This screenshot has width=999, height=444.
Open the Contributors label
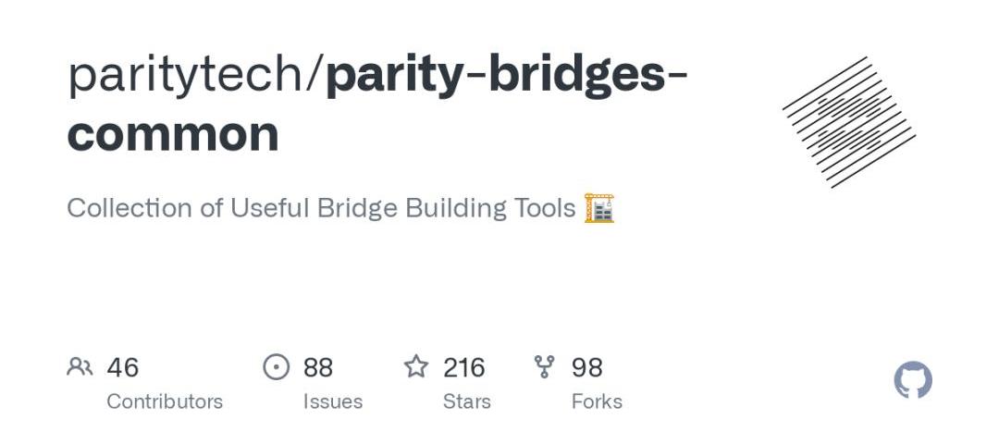[x=165, y=401]
